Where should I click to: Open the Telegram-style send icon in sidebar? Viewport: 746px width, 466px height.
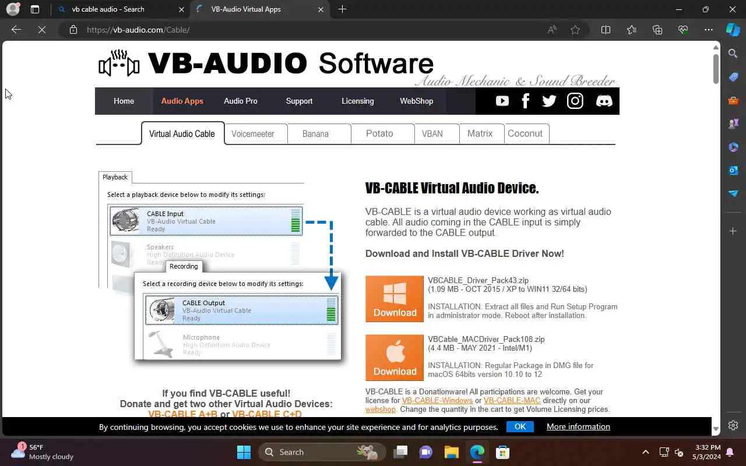click(x=733, y=193)
